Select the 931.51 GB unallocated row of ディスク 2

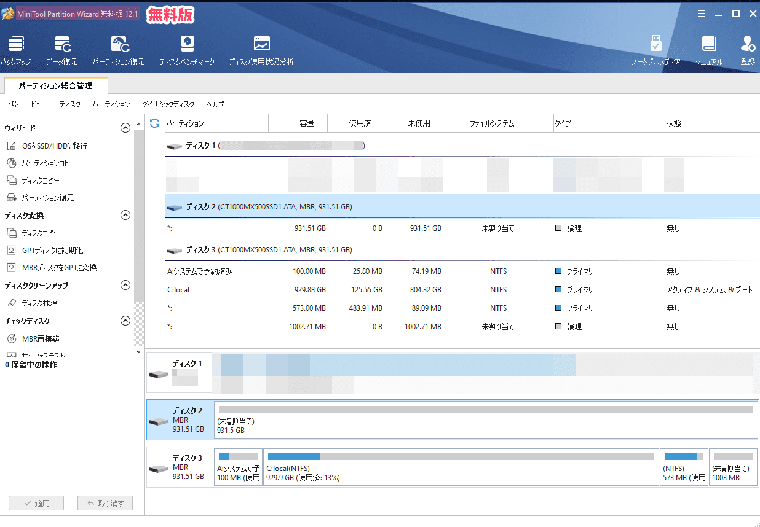(x=462, y=228)
